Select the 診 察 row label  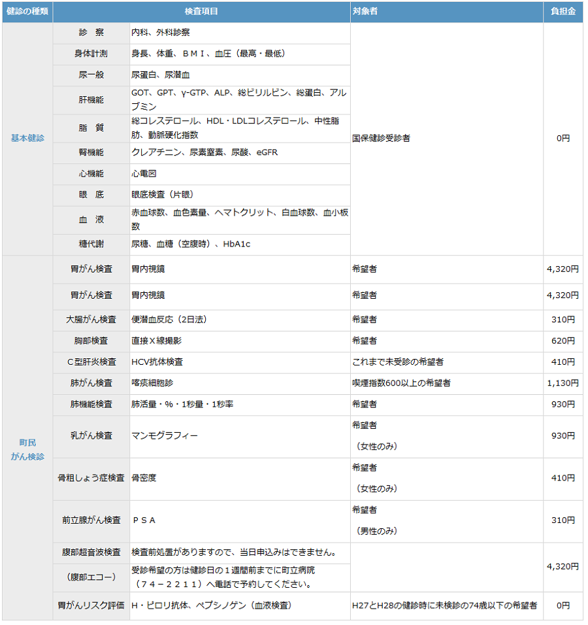(x=91, y=33)
